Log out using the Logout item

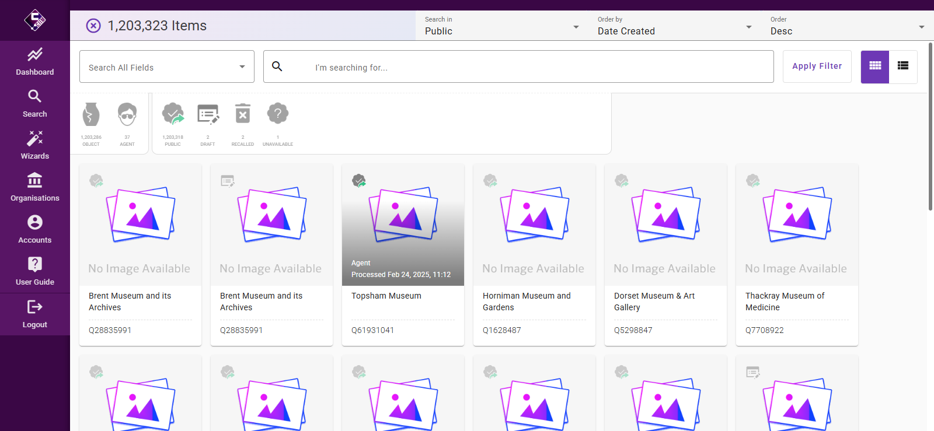click(x=35, y=314)
